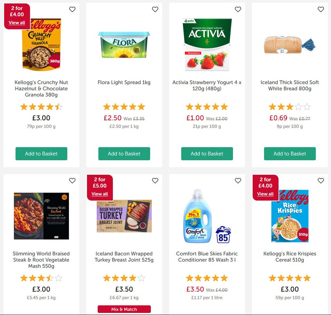The image size is (331, 315).
Task: Toggle the favorite heart on Iceland White Bread
Action: click(321, 9)
